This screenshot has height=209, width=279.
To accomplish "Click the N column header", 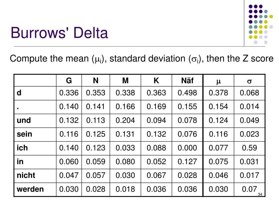I will click(96, 81).
